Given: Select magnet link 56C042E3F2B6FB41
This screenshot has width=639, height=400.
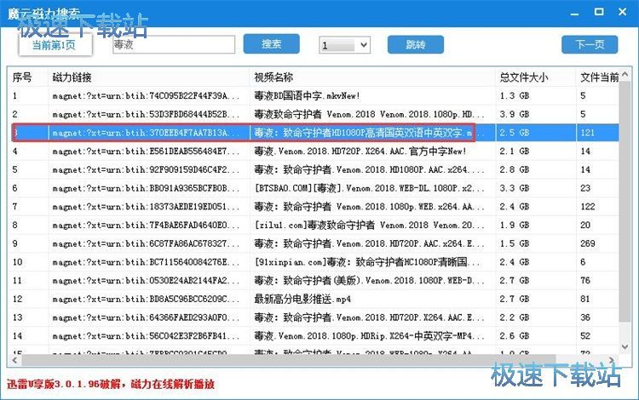Looking at the screenshot, I should [146, 336].
